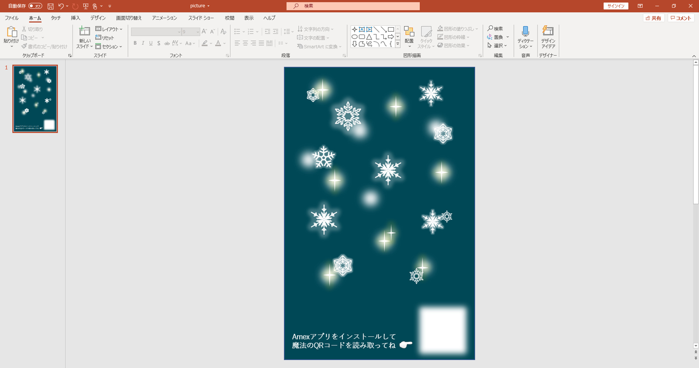Select the oval shape in gallery

point(354,37)
